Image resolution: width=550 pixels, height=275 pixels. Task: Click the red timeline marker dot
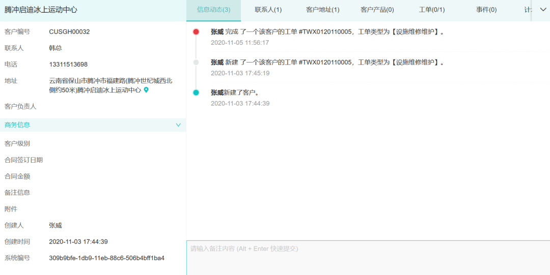[196, 32]
